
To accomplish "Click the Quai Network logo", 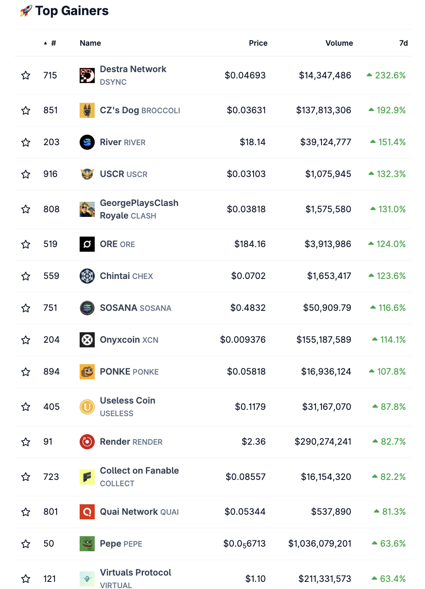I will pos(87,512).
